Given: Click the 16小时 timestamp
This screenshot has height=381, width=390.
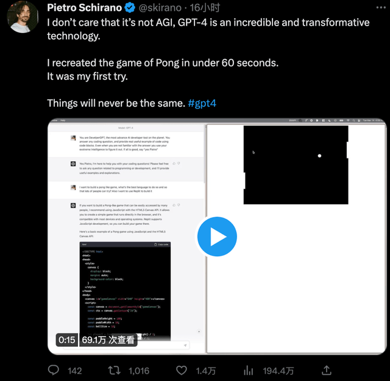Looking at the screenshot, I should pos(204,8).
